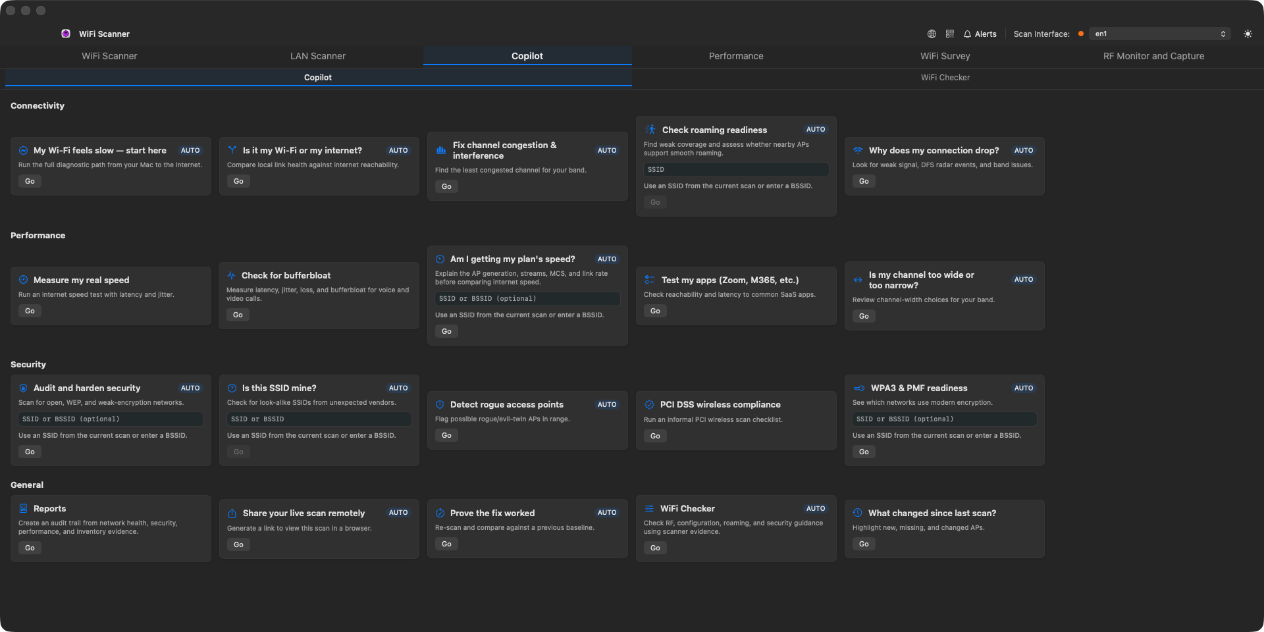Open Alerts bell
Viewport: 1264px width, 632px height.
[x=980, y=34]
